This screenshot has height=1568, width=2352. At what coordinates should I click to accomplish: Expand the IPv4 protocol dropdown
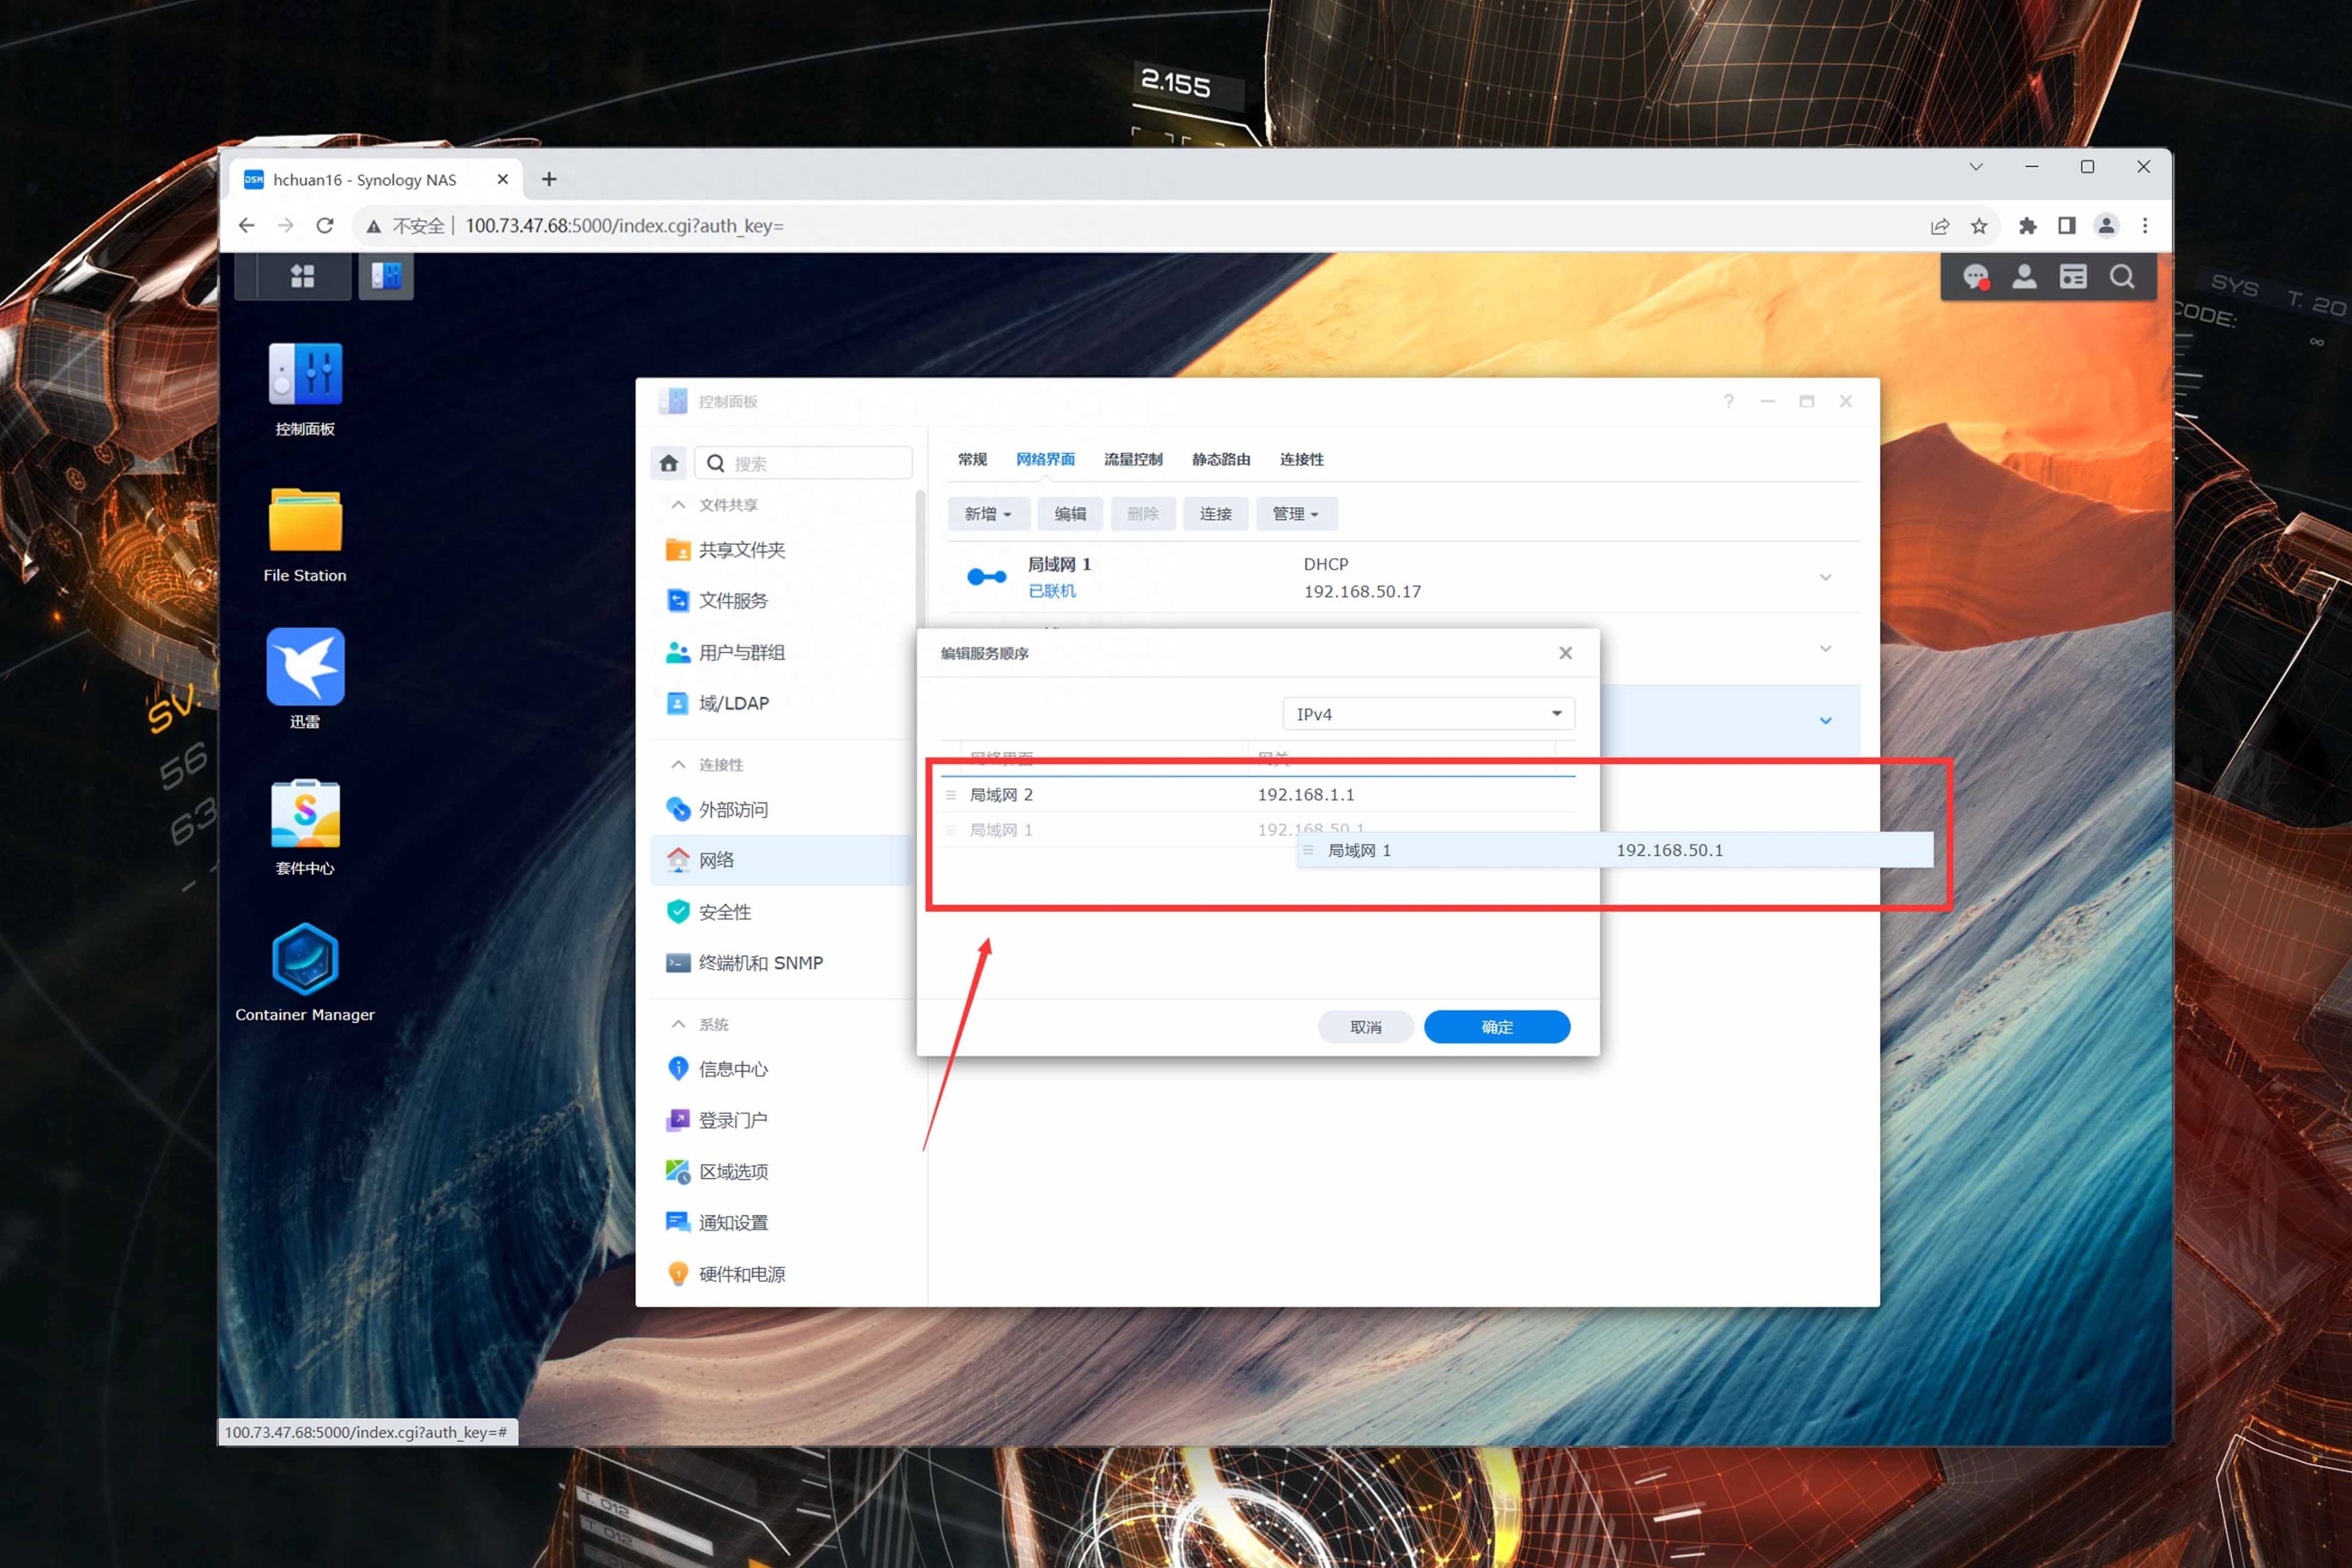1428,714
